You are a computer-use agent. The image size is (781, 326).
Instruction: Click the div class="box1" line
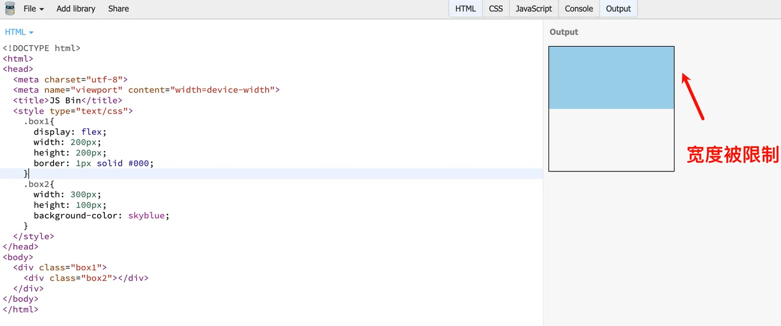[x=60, y=268]
